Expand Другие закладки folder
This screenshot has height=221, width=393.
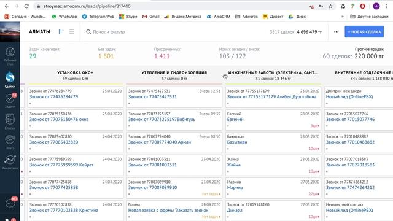[x=369, y=17]
